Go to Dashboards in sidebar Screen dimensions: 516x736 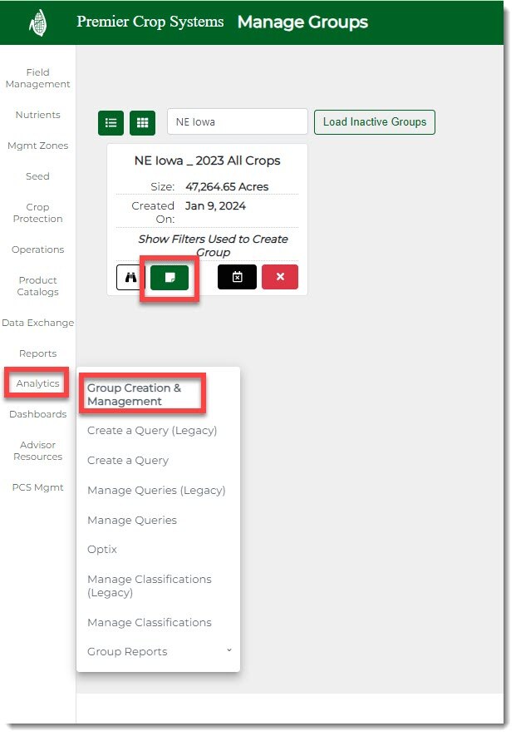click(37, 414)
